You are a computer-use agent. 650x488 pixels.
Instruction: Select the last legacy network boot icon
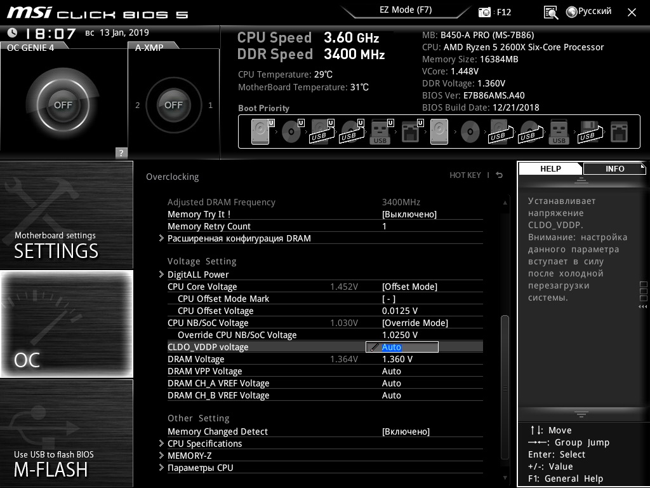click(x=620, y=132)
